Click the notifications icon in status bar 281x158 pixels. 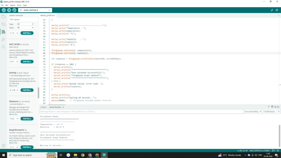(273, 151)
